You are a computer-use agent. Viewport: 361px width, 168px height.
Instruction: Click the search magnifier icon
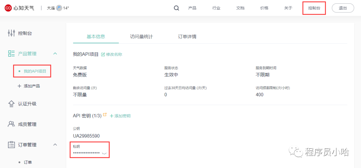tap(176, 8)
